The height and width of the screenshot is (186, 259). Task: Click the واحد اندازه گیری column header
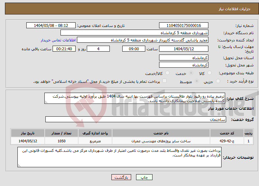(x=95, y=133)
